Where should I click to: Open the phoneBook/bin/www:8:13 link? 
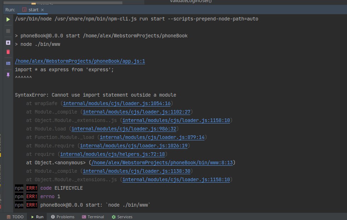pos(162,163)
